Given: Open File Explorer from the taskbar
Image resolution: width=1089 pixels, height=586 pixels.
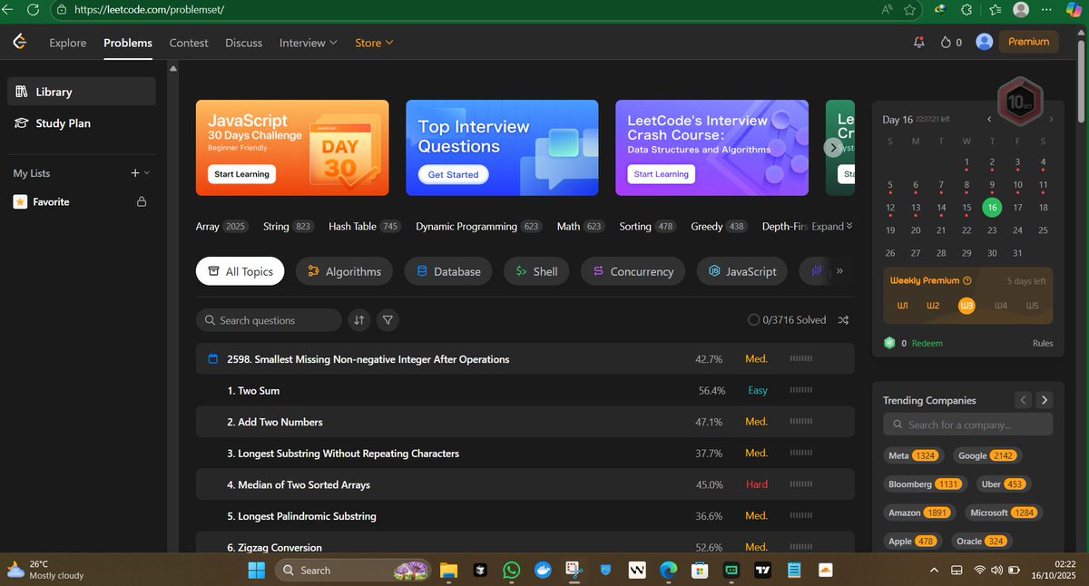Looking at the screenshot, I should (x=448, y=570).
